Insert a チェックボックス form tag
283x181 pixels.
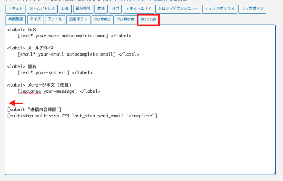pos(220,9)
